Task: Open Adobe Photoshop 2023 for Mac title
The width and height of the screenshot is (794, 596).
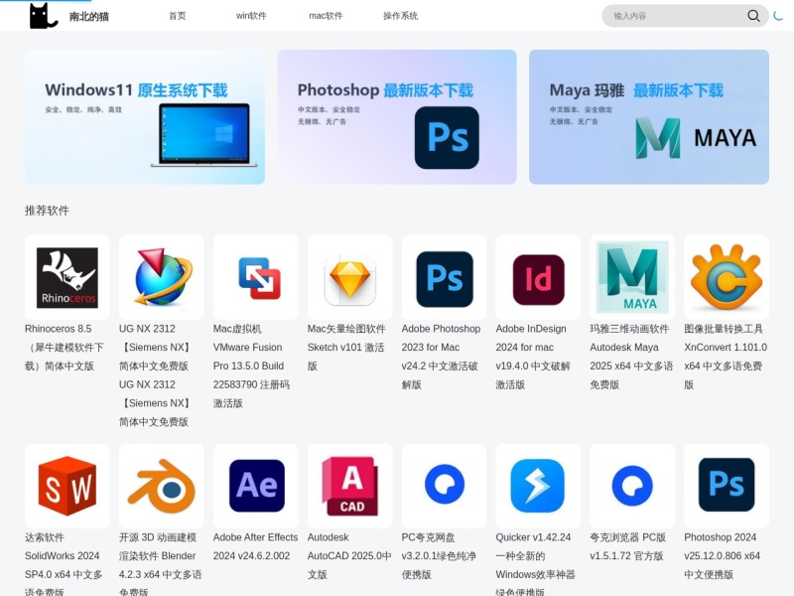Action: pyautogui.click(x=441, y=357)
